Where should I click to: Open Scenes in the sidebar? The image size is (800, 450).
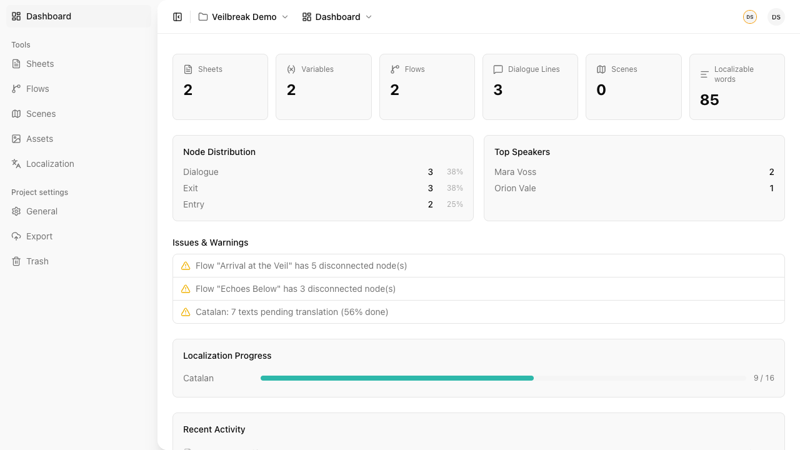pos(79,114)
